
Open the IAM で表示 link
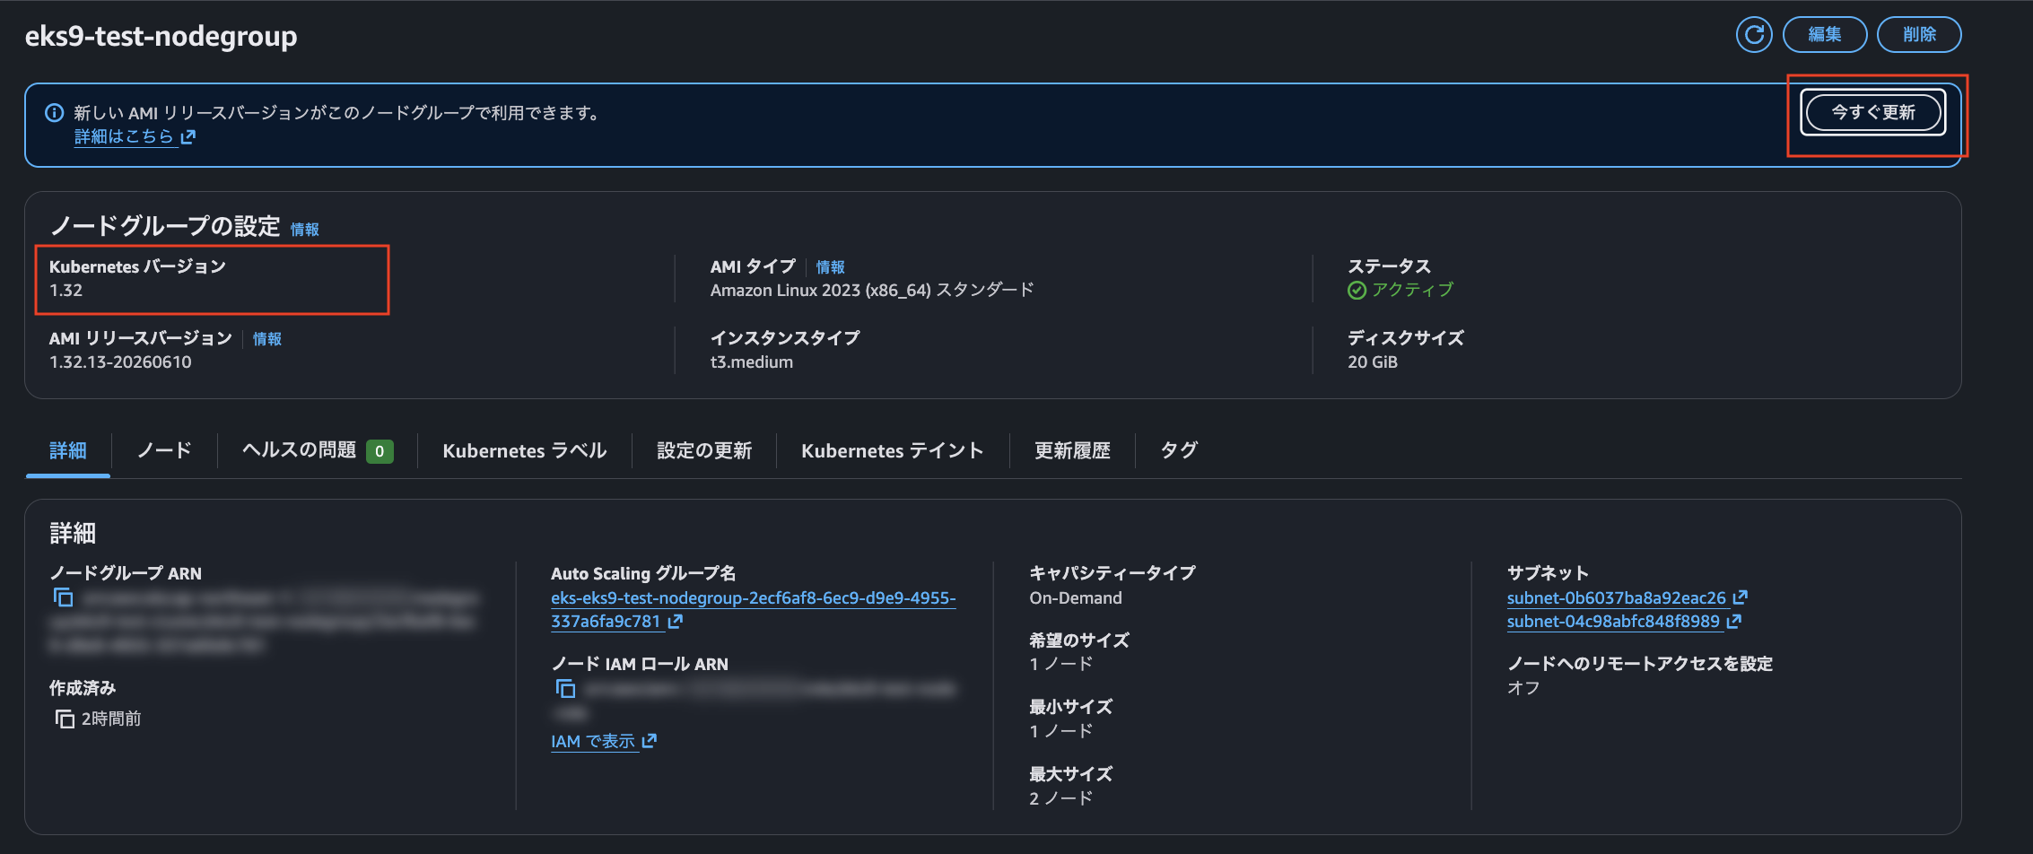pyautogui.click(x=593, y=742)
